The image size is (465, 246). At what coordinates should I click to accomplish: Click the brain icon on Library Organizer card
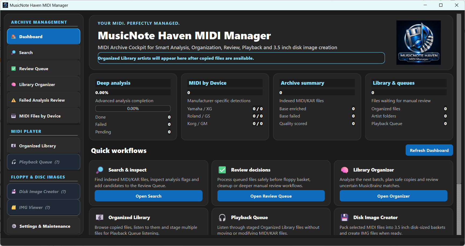pos(345,170)
